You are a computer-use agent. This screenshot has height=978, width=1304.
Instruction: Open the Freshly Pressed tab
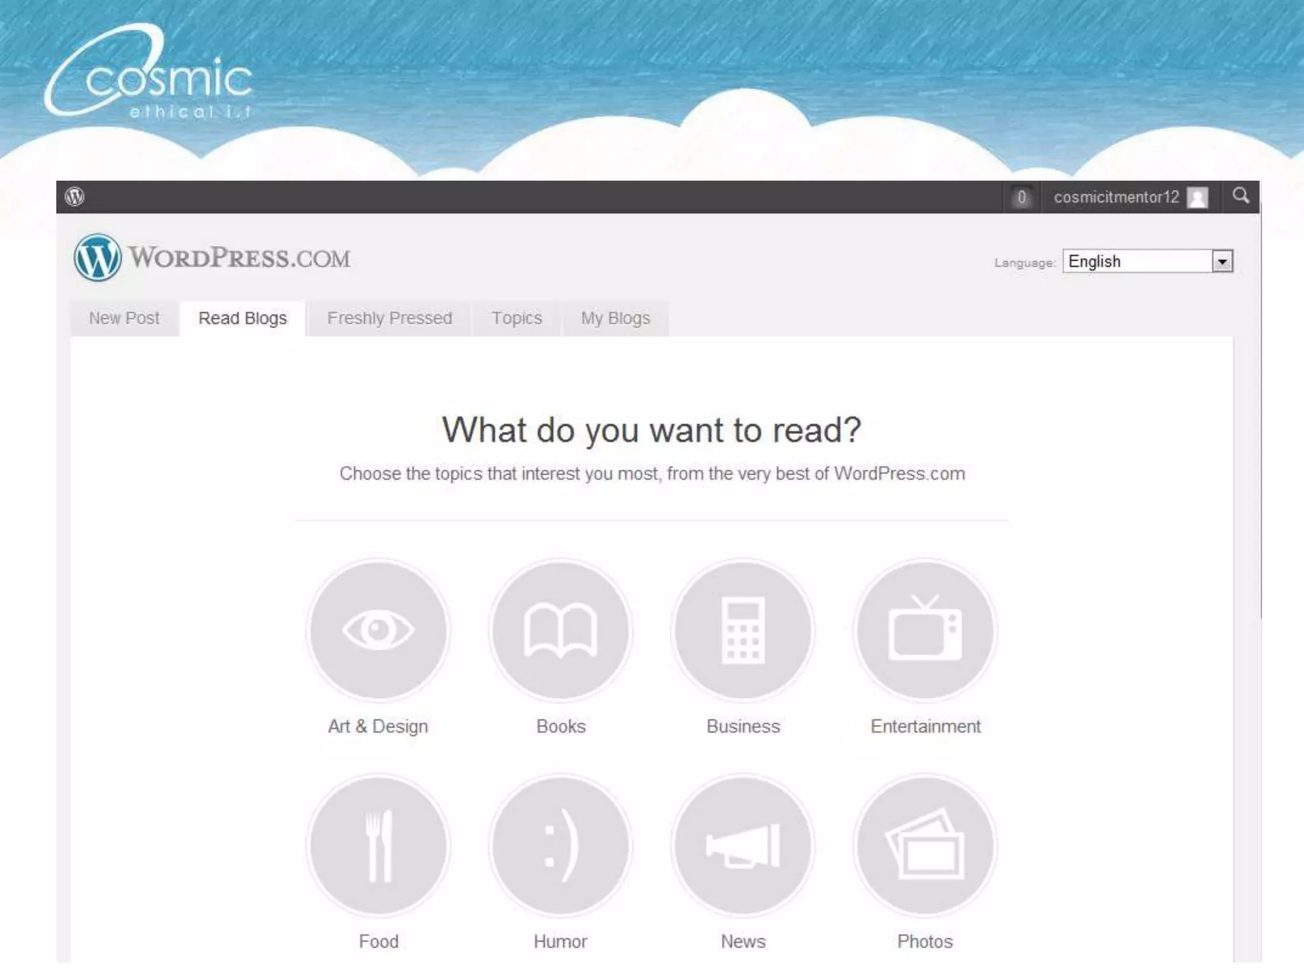(390, 318)
